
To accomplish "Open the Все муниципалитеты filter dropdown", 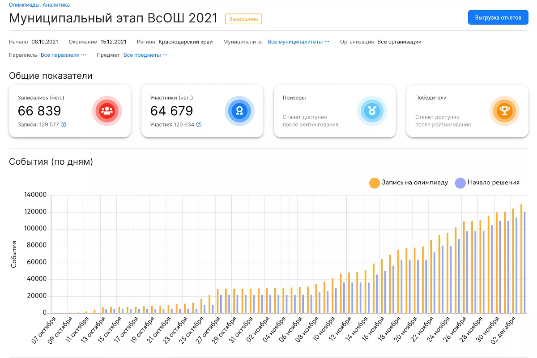I will point(298,42).
